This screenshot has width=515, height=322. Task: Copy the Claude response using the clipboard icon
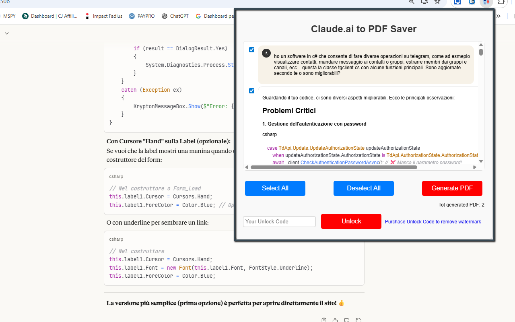pos(324,320)
